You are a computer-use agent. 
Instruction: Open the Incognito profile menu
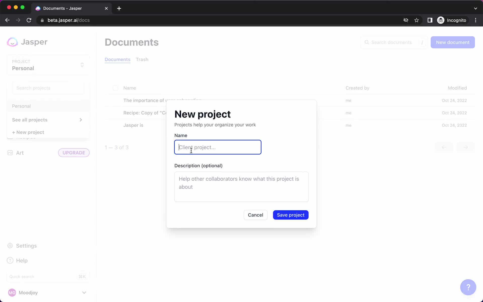[x=452, y=20]
